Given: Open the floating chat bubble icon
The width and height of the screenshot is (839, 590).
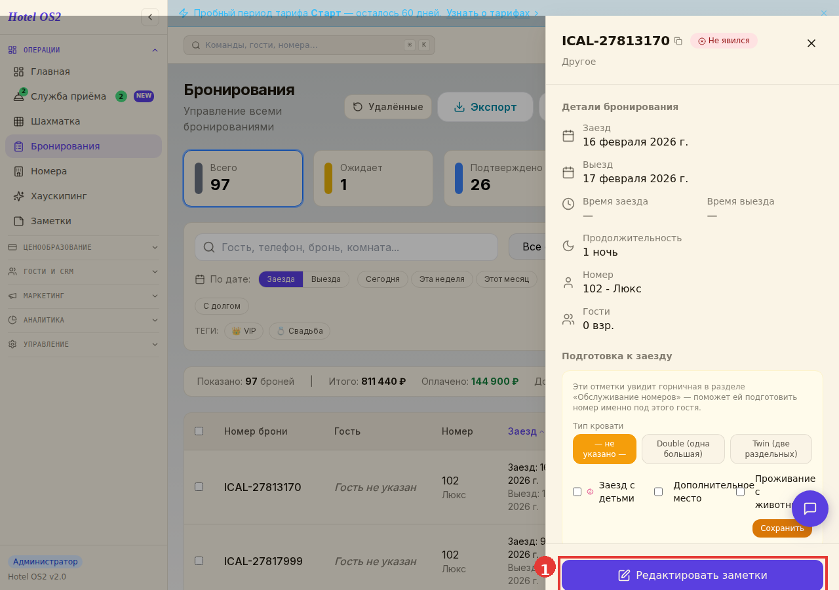Looking at the screenshot, I should click(x=810, y=509).
